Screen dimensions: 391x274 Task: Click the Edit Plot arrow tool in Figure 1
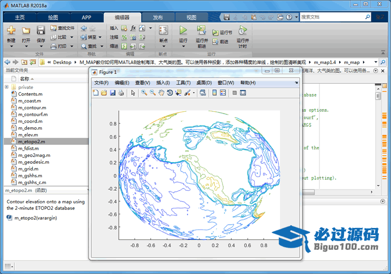(133, 93)
